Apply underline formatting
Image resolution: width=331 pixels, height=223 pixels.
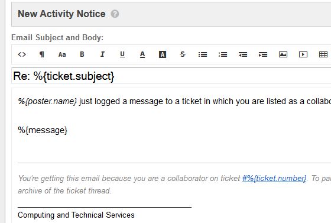tap(122, 54)
